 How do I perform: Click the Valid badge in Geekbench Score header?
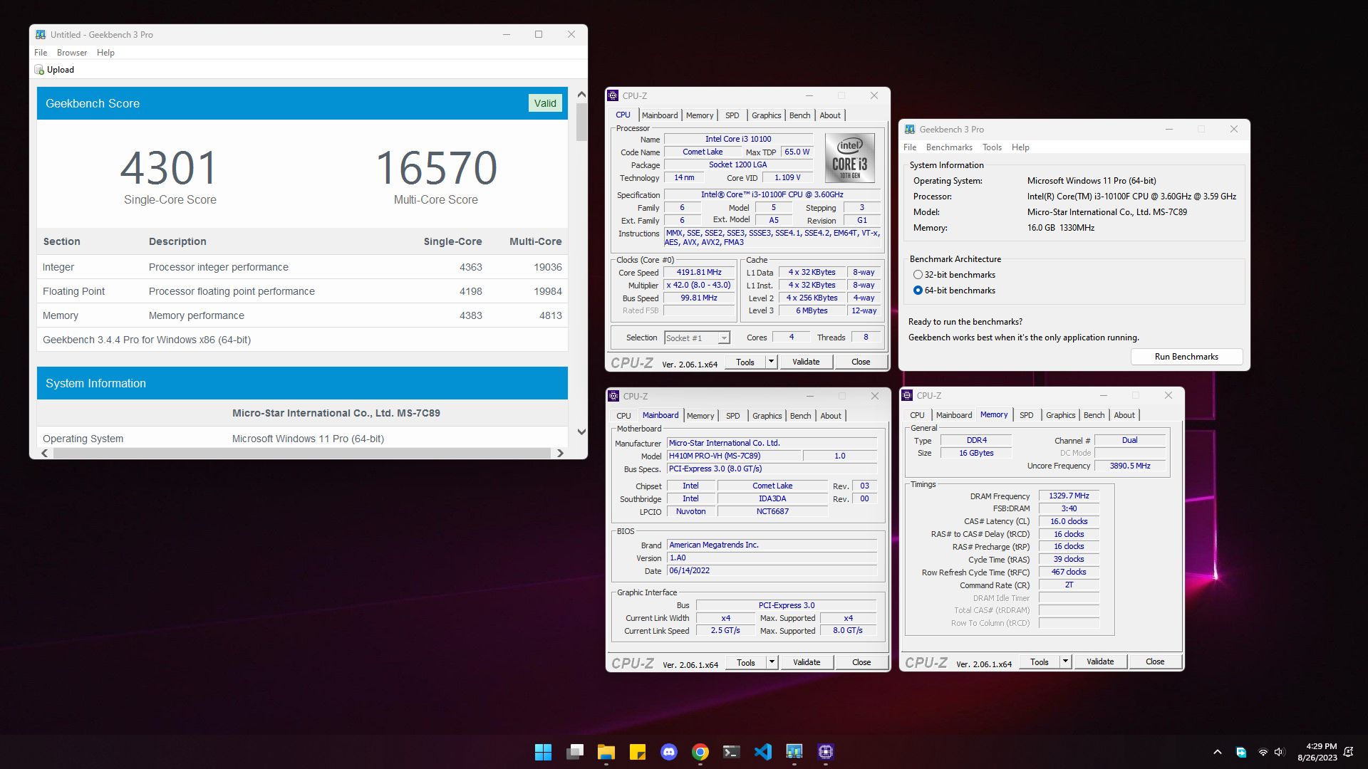click(545, 103)
